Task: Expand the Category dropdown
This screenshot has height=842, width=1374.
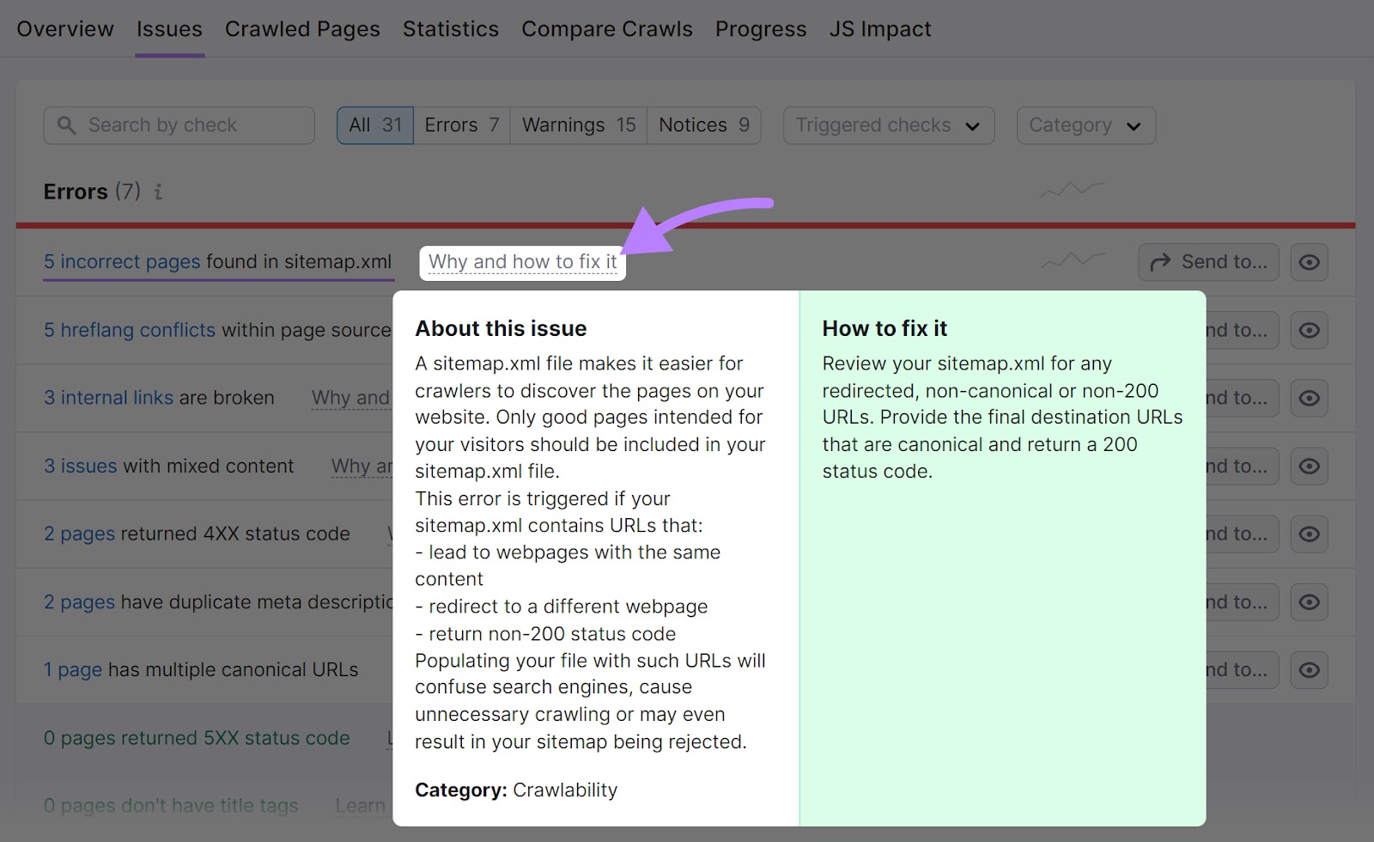Action: point(1085,125)
